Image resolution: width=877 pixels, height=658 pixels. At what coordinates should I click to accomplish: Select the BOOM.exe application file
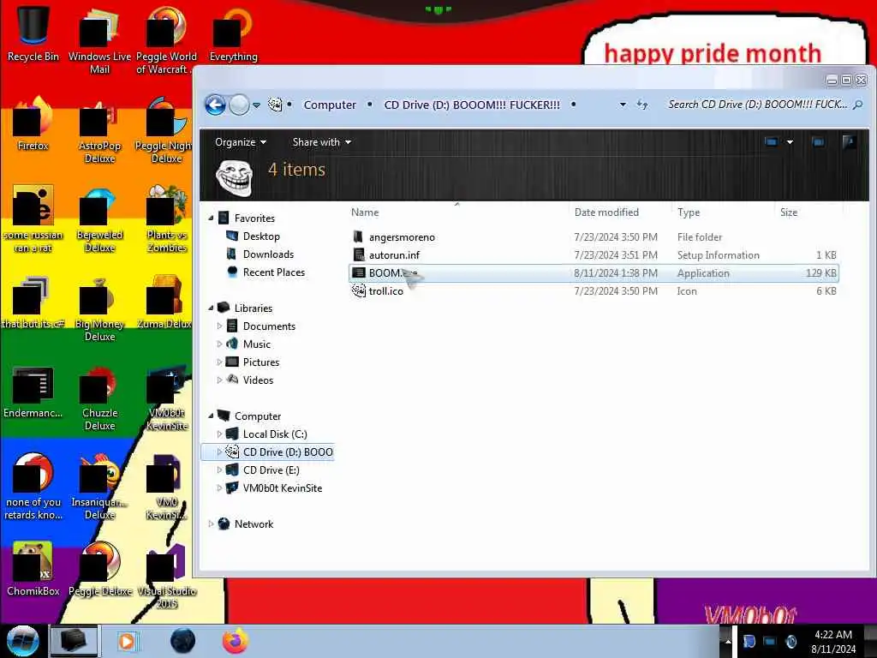[x=594, y=273]
